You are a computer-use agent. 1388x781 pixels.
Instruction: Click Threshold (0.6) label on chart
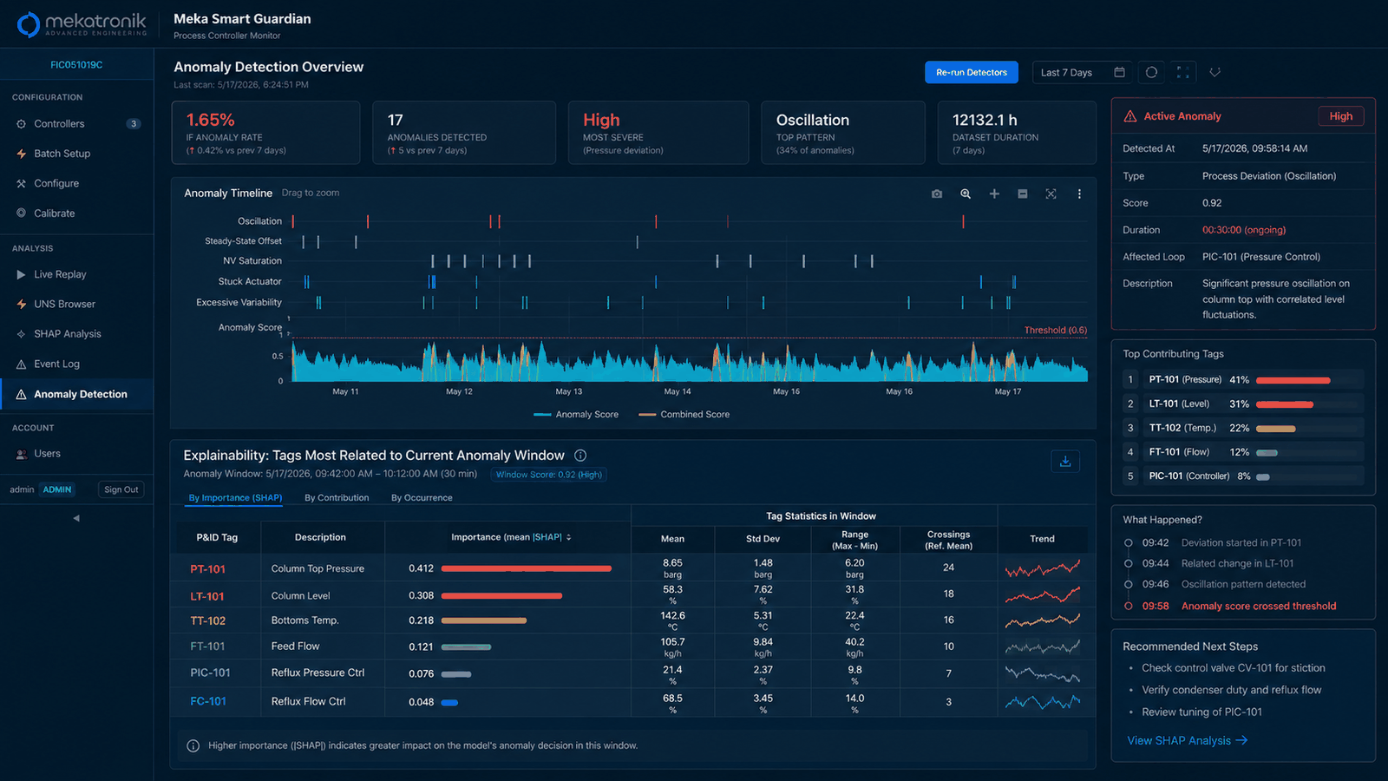(x=1055, y=330)
